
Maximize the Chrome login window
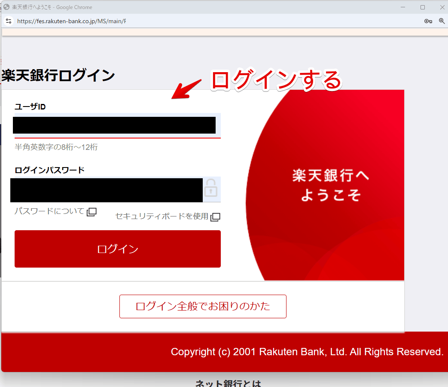[x=423, y=7]
